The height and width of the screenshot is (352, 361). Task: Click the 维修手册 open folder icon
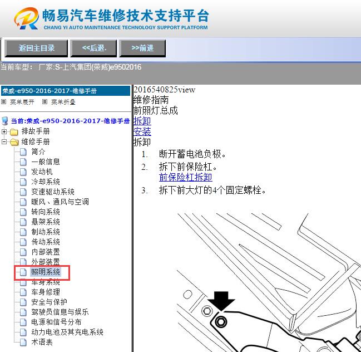[x=14, y=142]
